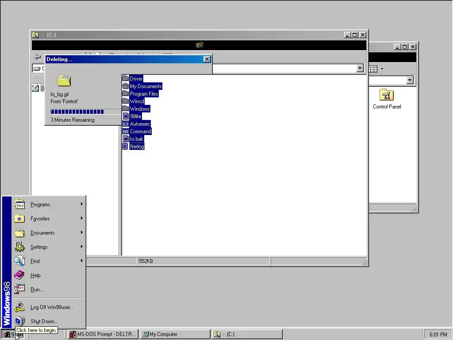Open the Settings submenu
453x340 pixels.
[49, 247]
